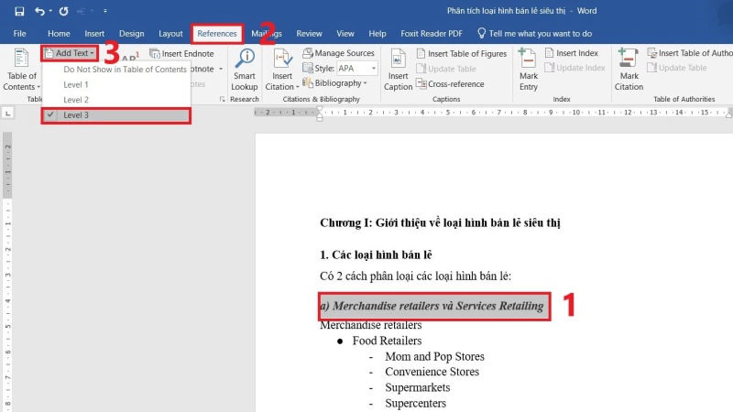Open the Help tab

coord(377,34)
